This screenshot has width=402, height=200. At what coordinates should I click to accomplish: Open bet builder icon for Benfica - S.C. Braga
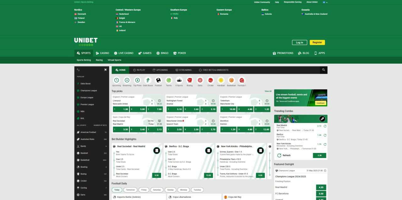pos(209,150)
